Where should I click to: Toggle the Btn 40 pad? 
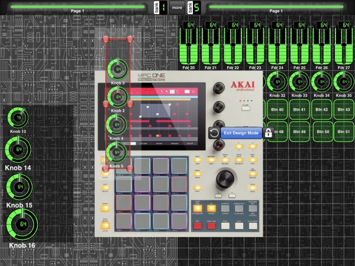click(x=277, y=109)
